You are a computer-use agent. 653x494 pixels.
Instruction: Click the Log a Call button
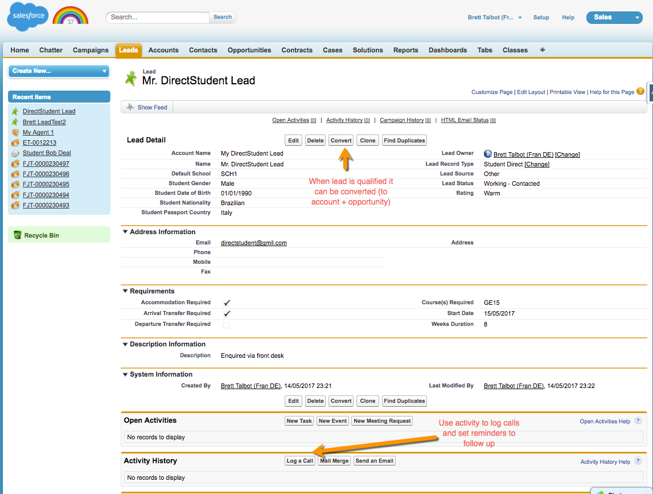299,461
